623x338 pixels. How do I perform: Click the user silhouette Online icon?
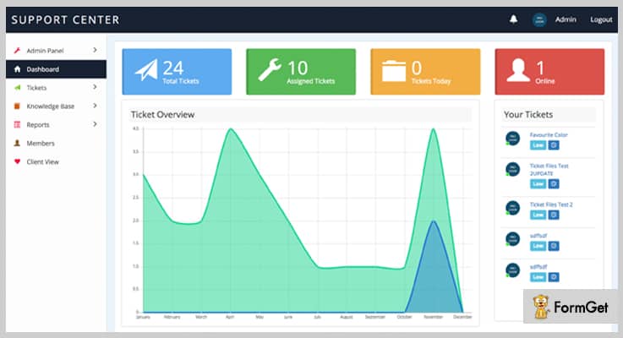point(518,70)
